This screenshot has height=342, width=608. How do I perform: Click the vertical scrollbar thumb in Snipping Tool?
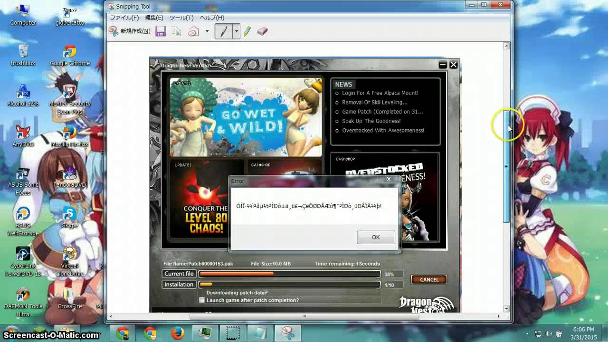click(x=506, y=166)
